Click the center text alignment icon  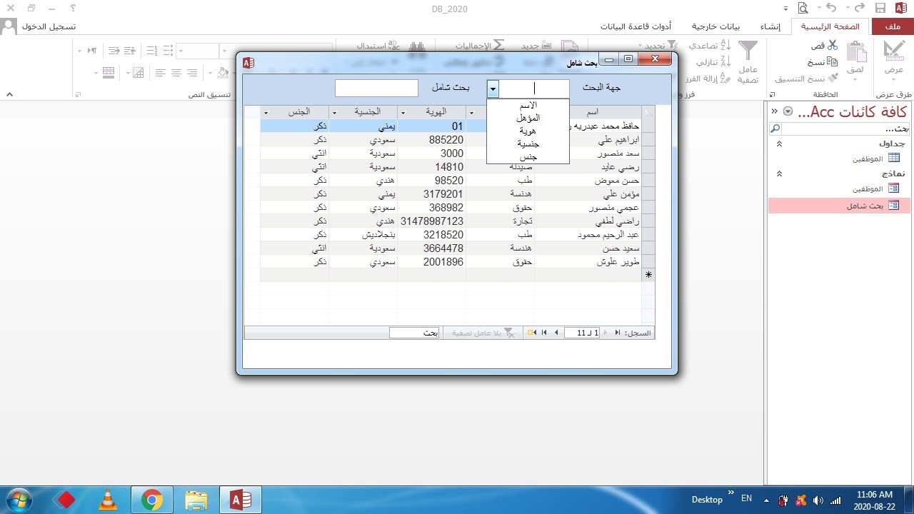click(x=176, y=73)
